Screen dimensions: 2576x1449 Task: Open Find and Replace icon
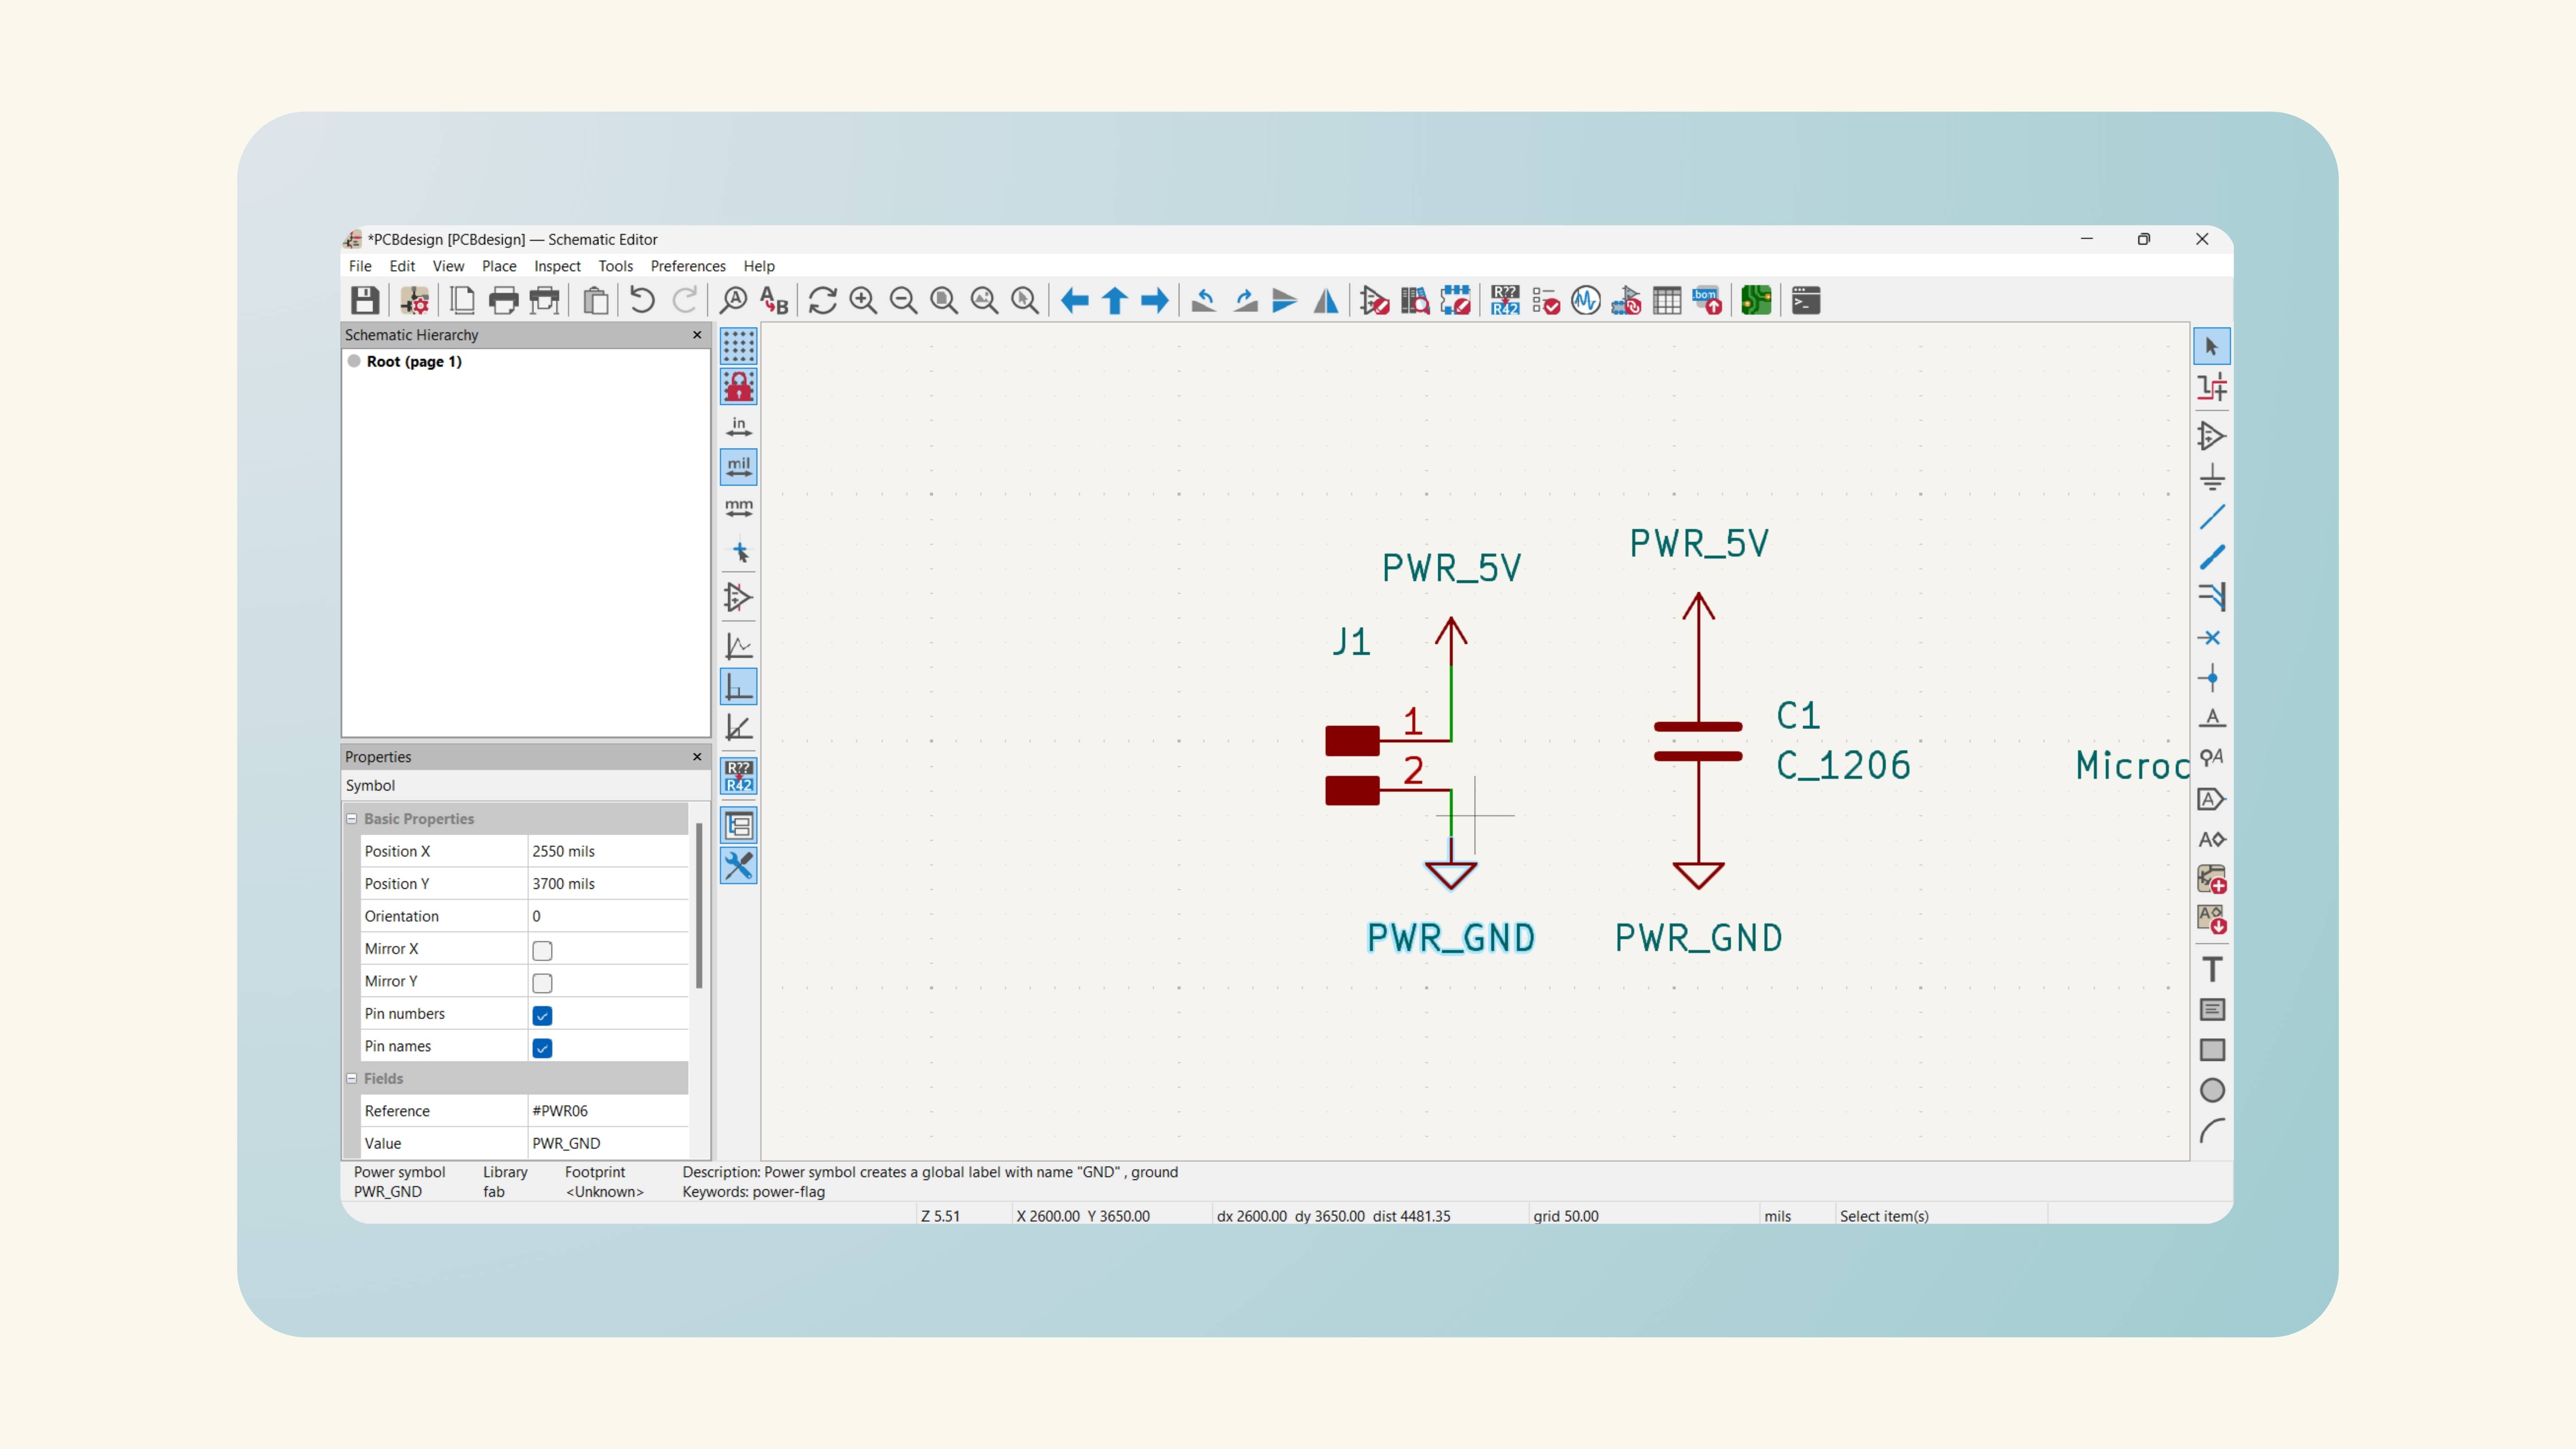coord(774,301)
